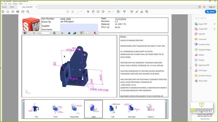Expand the Create PDF chevron
The width and height of the screenshot is (218, 122).
pyautogui.click(x=215, y=29)
